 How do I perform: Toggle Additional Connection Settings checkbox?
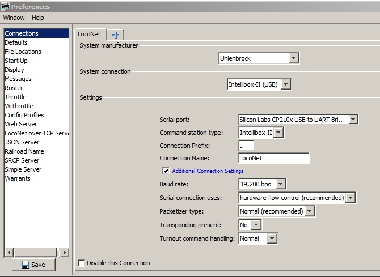(x=166, y=171)
